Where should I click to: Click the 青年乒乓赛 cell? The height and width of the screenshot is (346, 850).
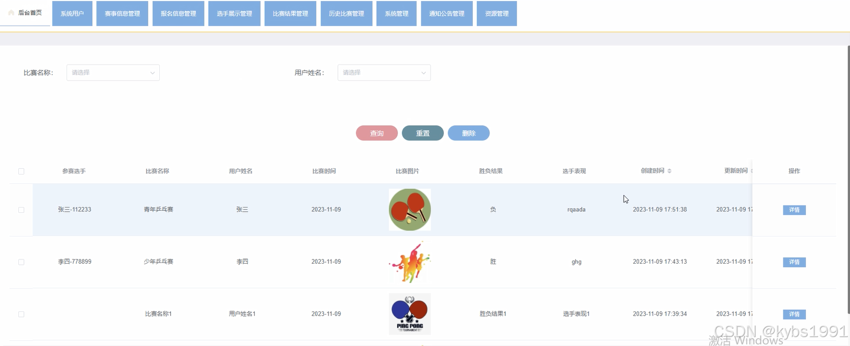tap(158, 209)
